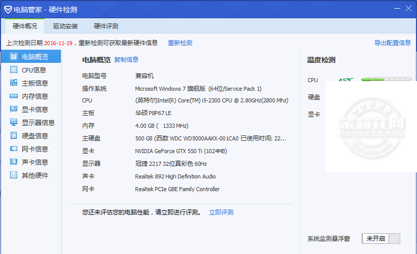417x254 pixels.
Task: Click the 华硕 P8P67 LE value
Action: pos(153,113)
